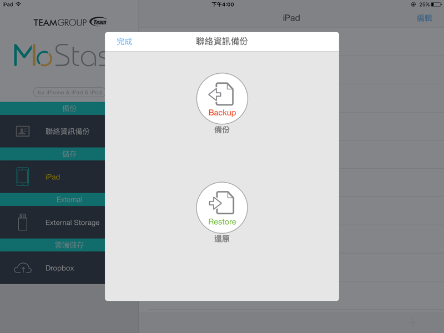Viewport: 444px width, 333px height.
Task: Tap the plus icon at the bottom
Action: [x=413, y=322]
